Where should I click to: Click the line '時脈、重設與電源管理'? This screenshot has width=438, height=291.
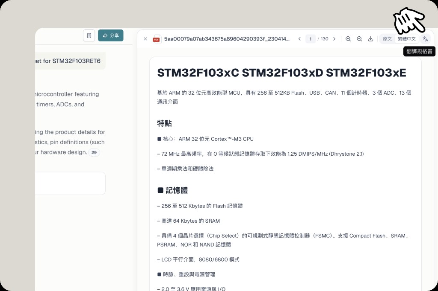186,274
